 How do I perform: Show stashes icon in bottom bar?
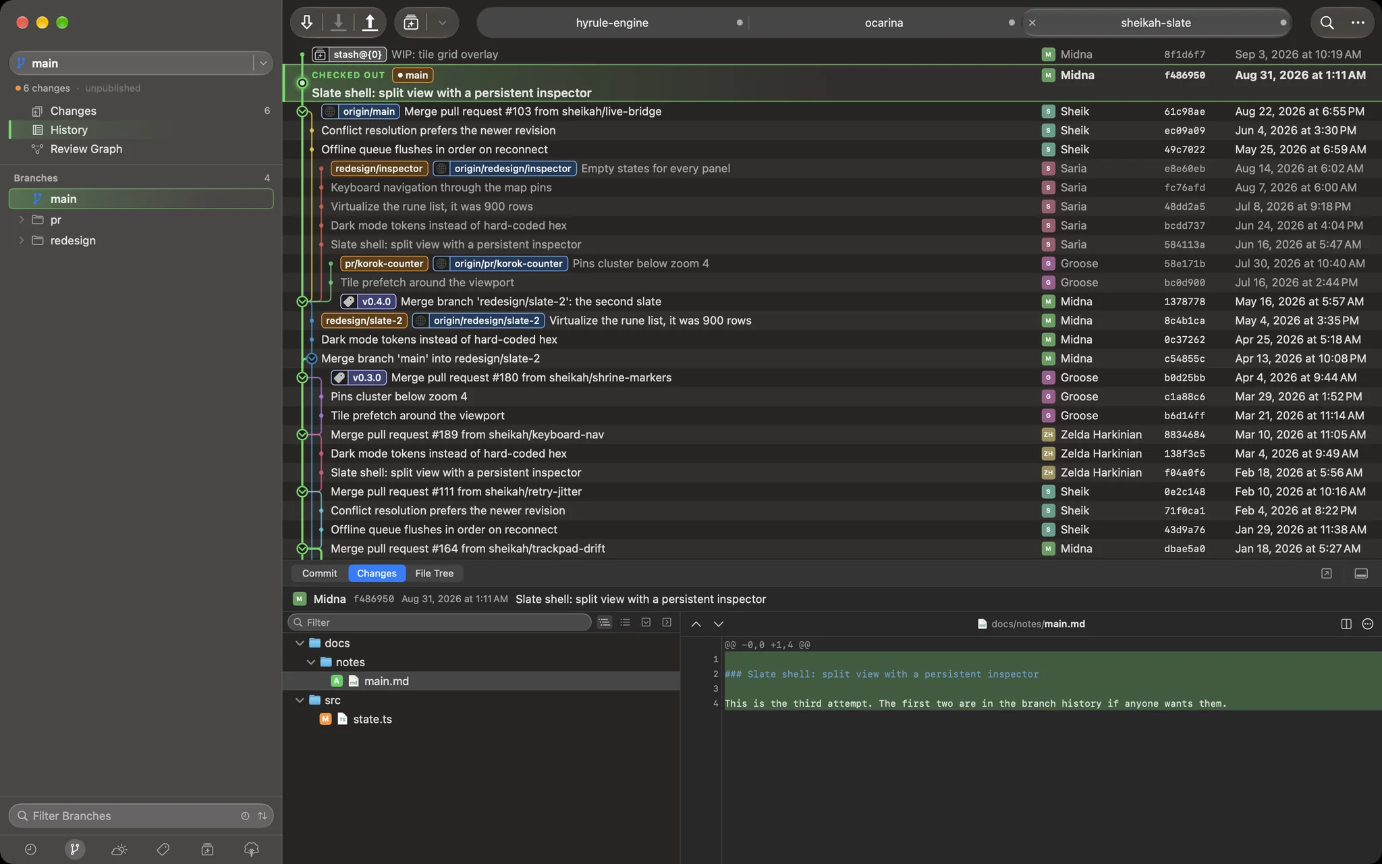click(207, 849)
